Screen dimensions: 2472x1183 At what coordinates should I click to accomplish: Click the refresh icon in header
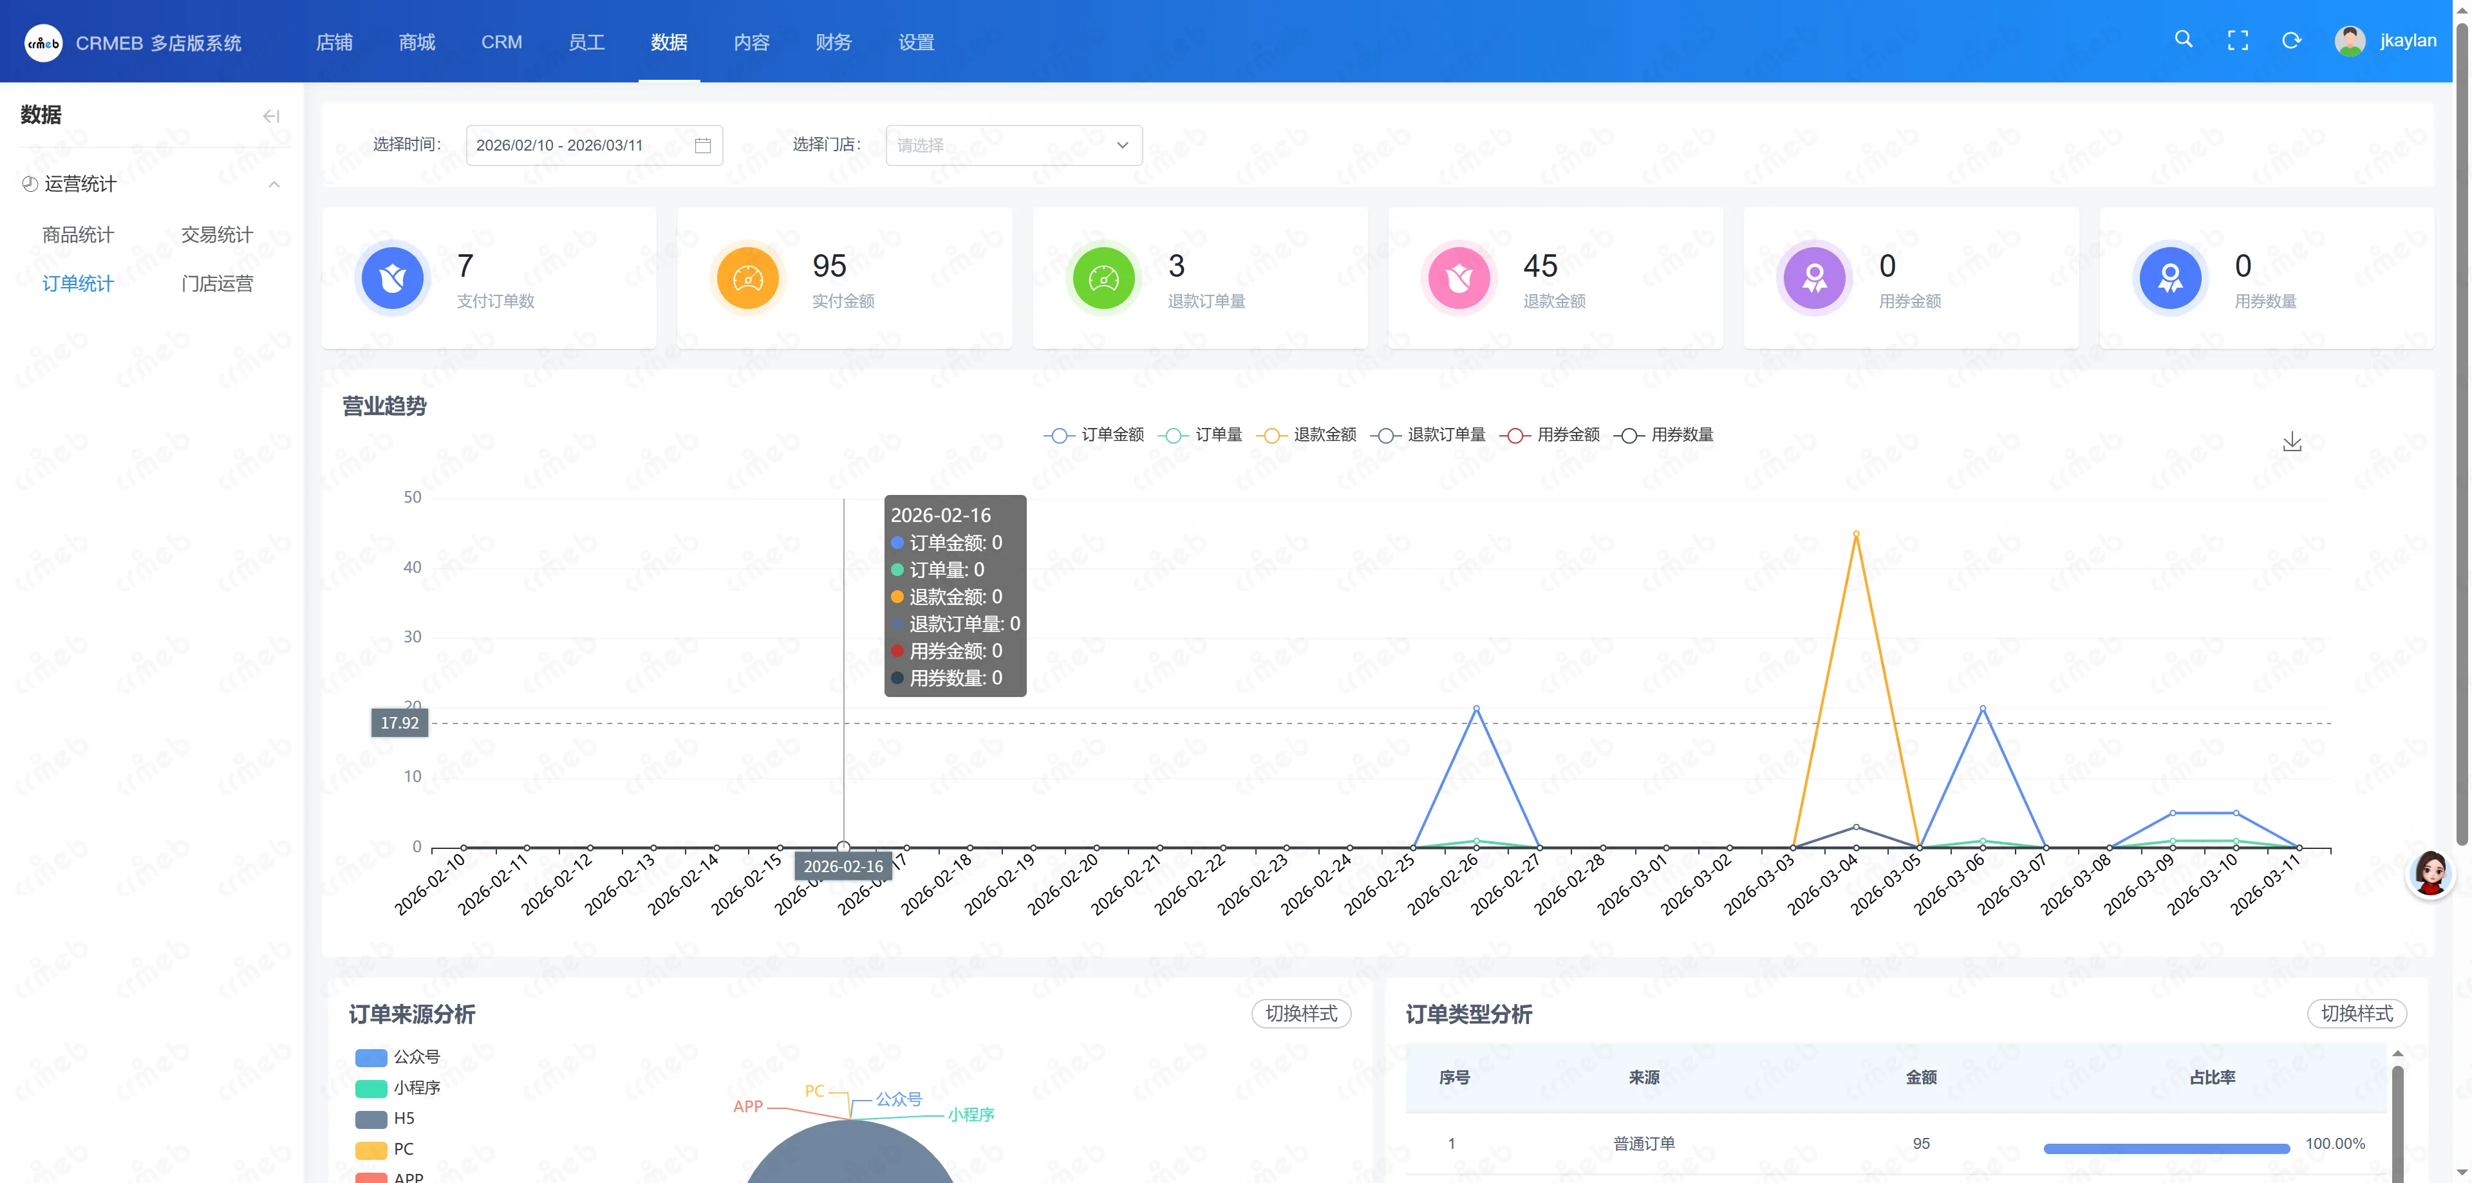pyautogui.click(x=2292, y=41)
